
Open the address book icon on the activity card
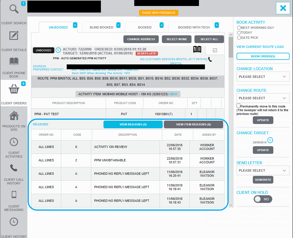click(198, 50)
